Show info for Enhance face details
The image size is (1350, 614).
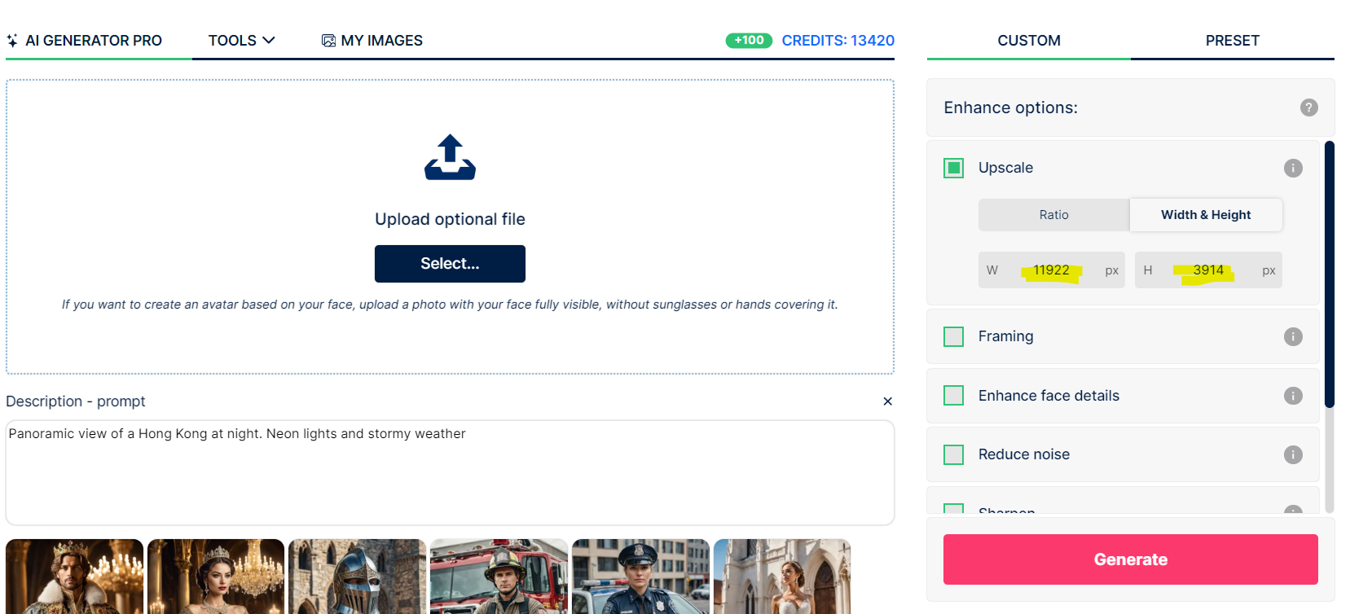[1293, 396]
